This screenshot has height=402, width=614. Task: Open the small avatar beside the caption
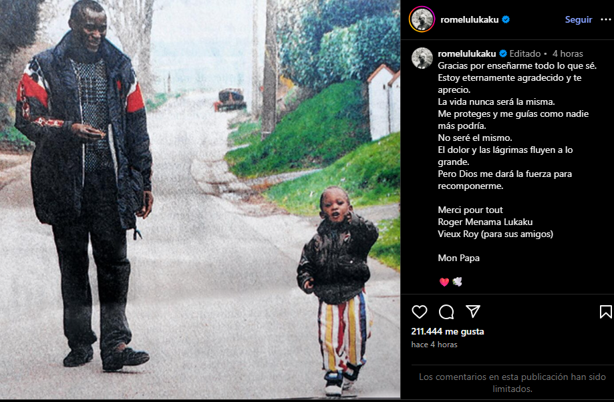click(422, 58)
